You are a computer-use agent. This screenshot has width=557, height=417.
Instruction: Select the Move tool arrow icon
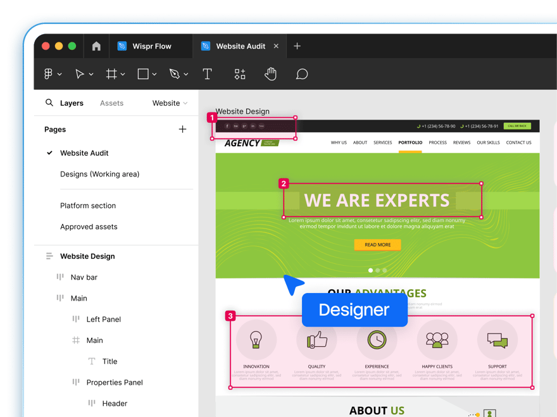pos(80,74)
